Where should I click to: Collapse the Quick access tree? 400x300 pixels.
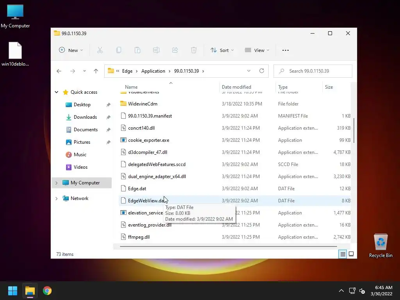(x=57, y=92)
